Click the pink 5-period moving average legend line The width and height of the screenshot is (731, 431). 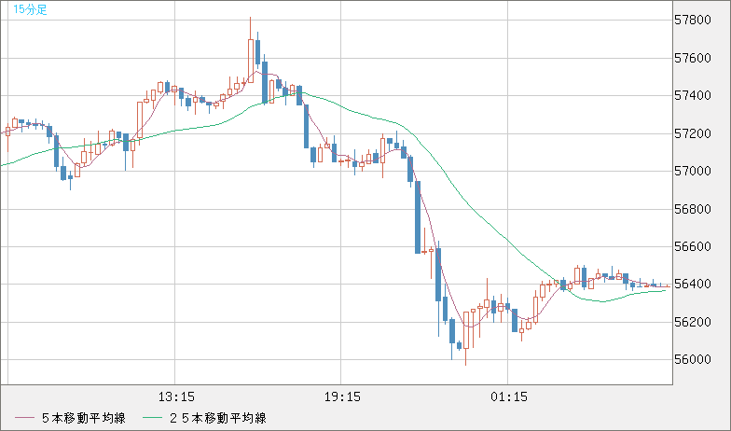[24, 418]
